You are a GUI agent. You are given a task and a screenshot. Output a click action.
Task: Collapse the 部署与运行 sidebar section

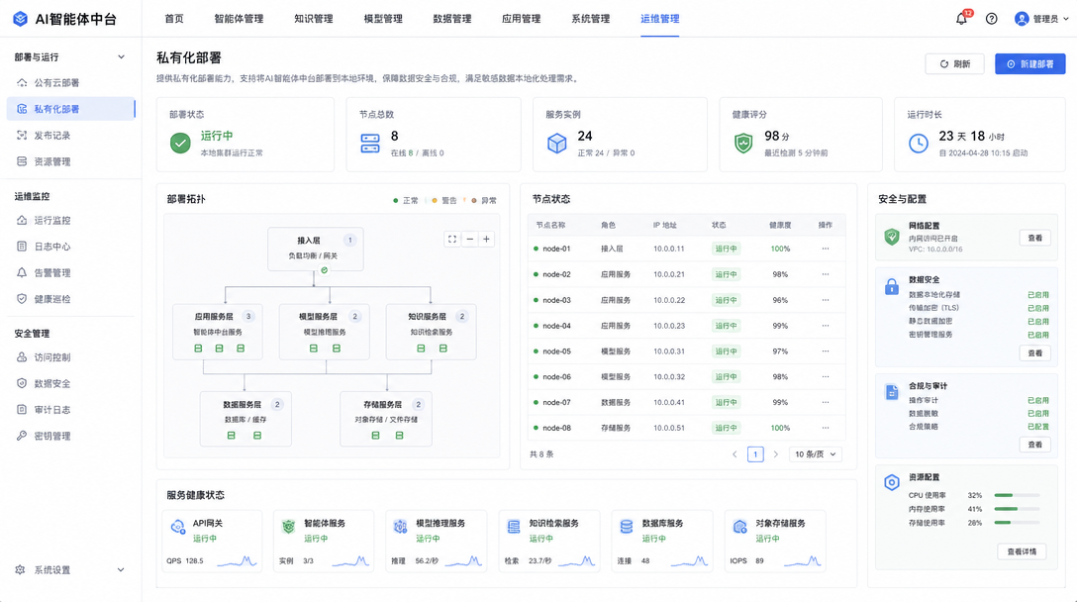point(121,57)
